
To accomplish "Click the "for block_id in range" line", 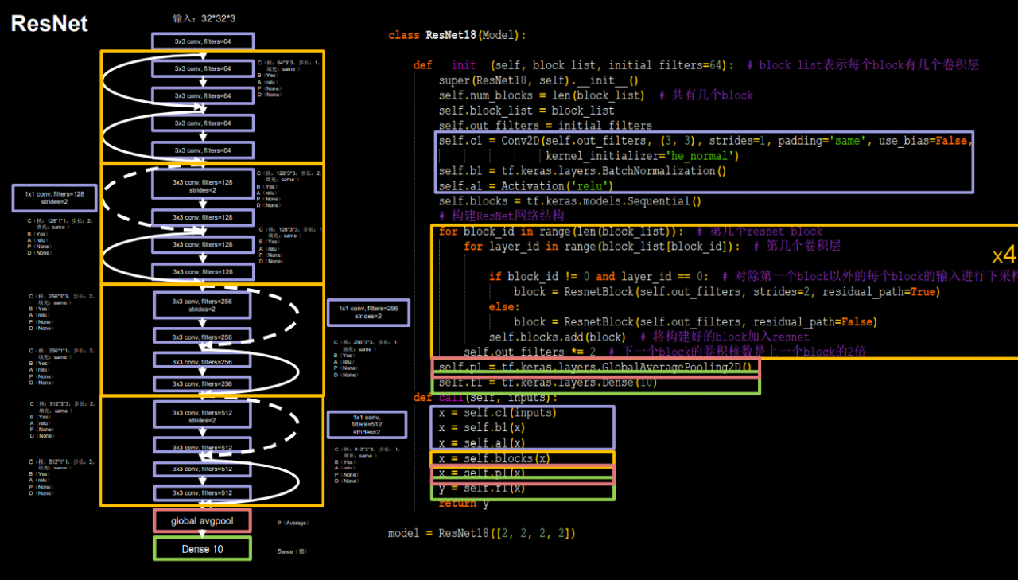I will click(561, 232).
